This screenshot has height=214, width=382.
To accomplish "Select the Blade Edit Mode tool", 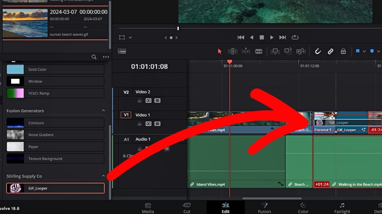I will coord(259,51).
